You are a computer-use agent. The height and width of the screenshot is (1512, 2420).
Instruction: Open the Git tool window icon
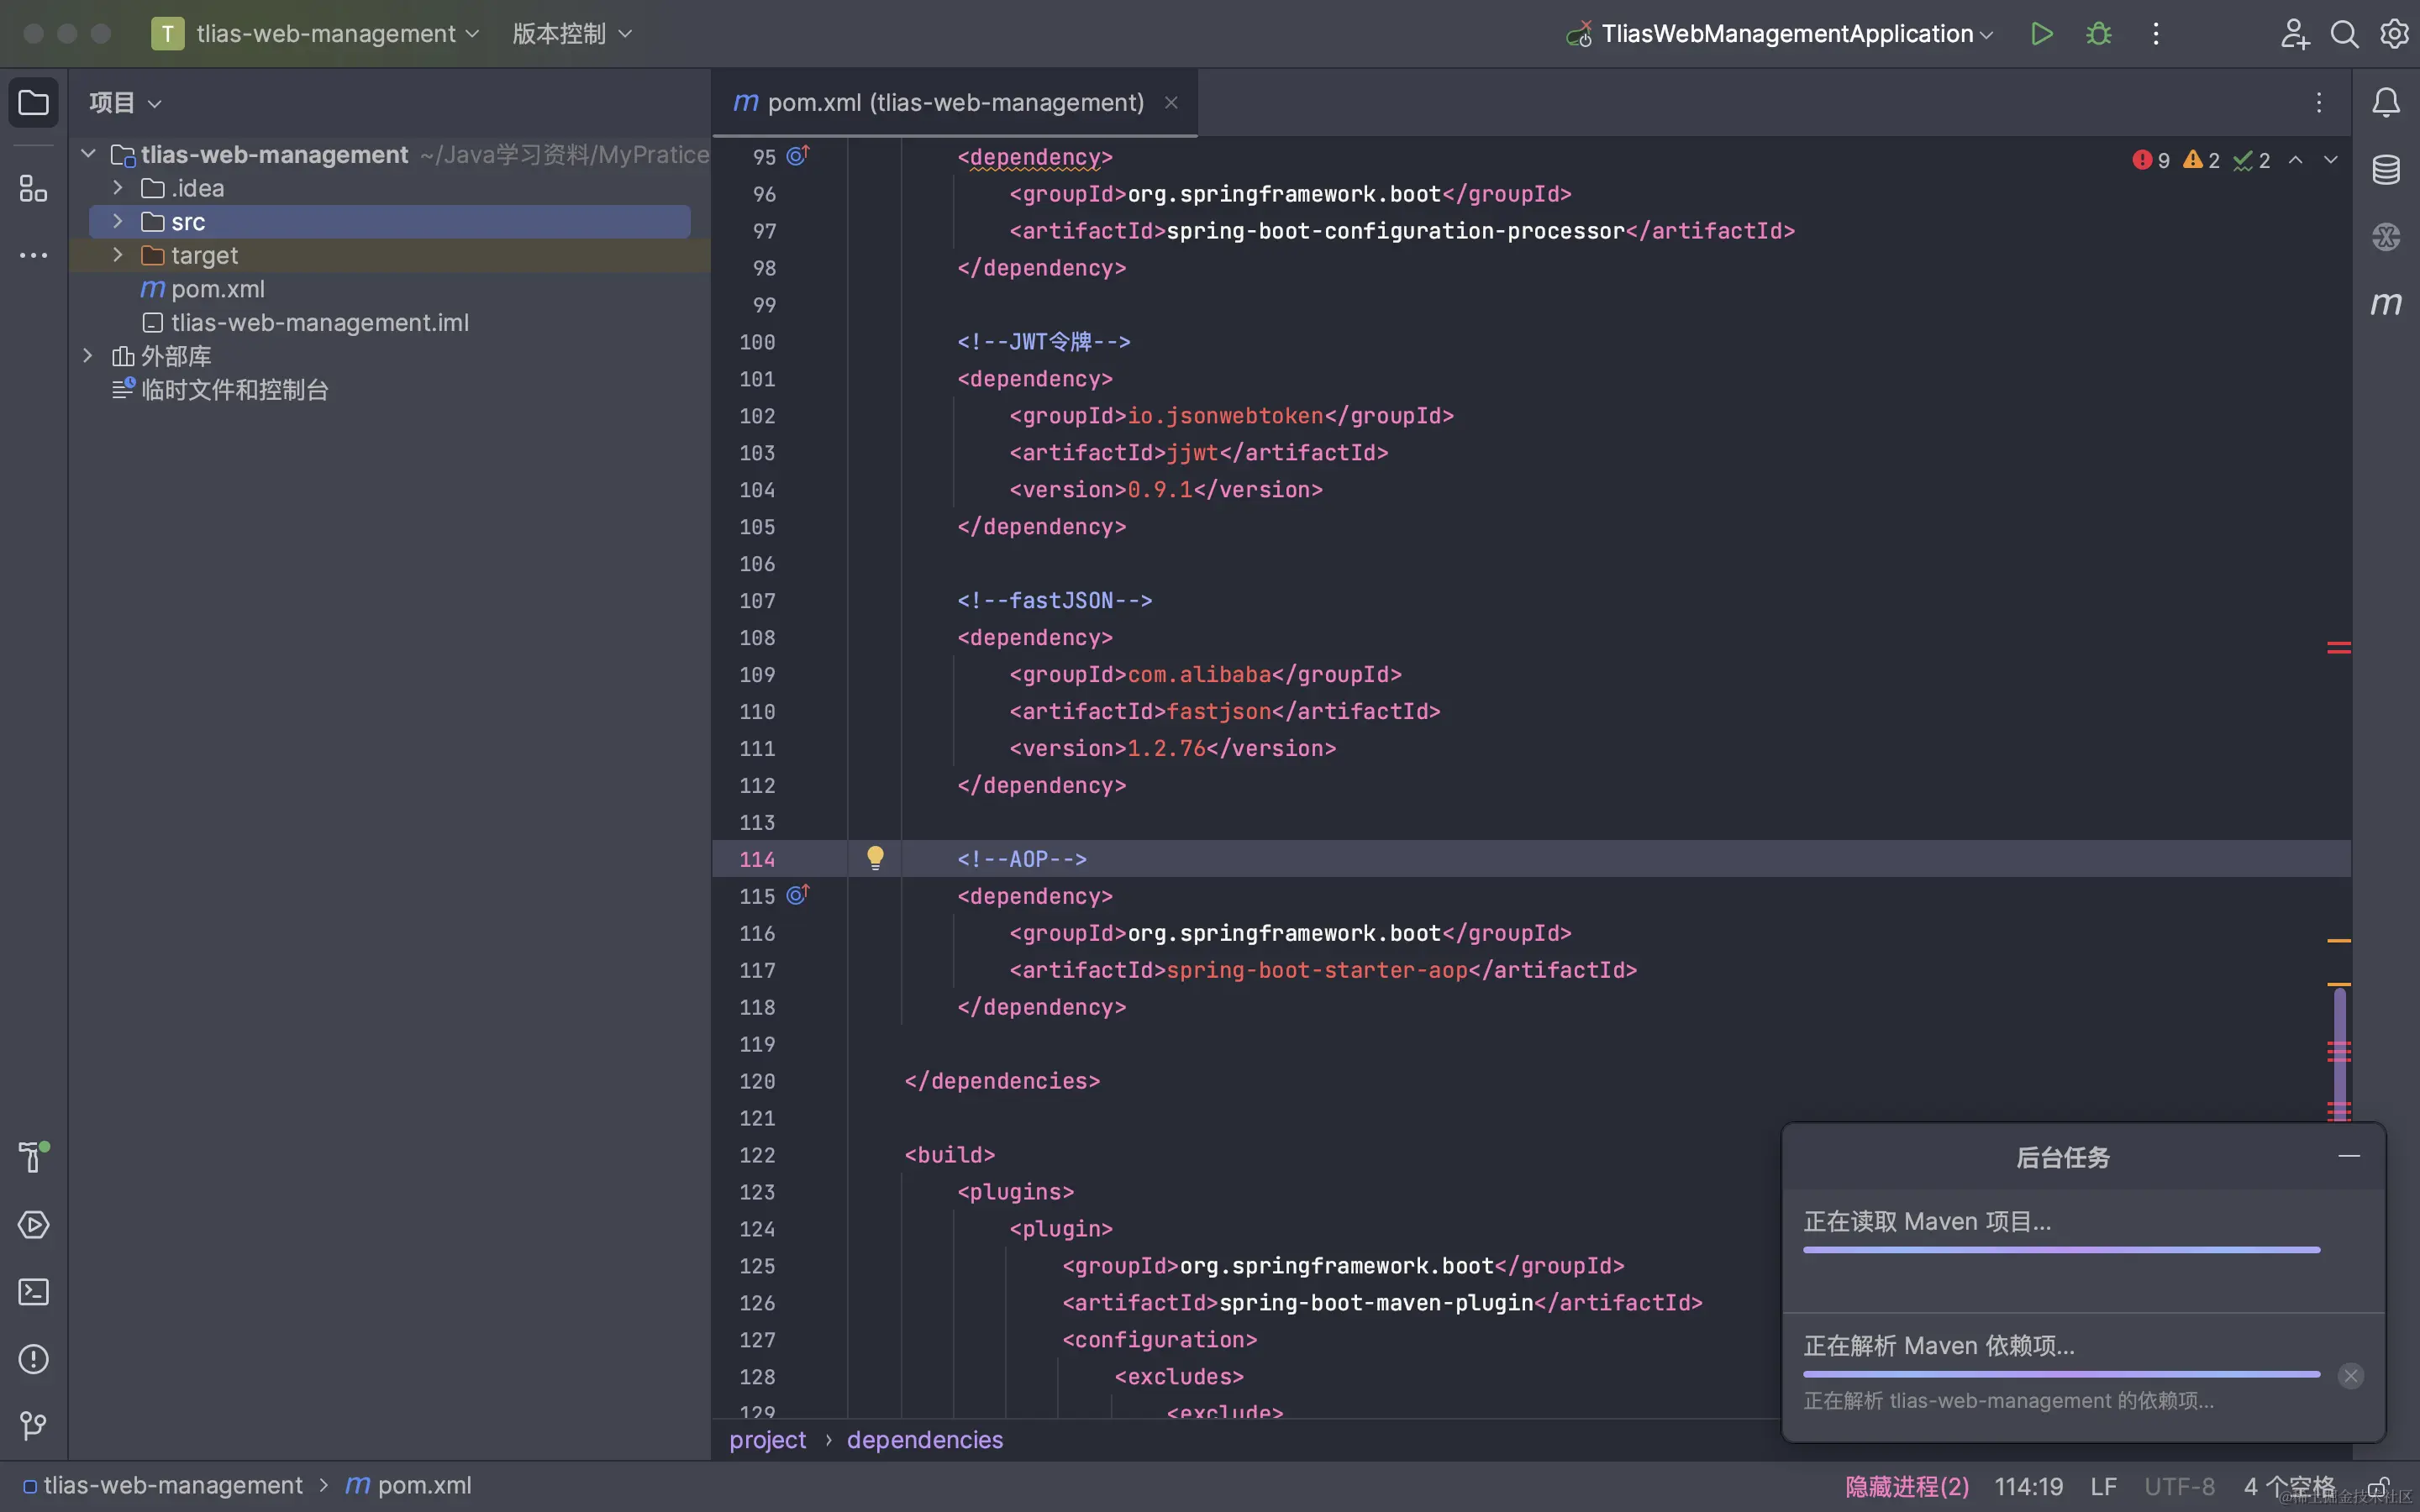[x=33, y=1425]
